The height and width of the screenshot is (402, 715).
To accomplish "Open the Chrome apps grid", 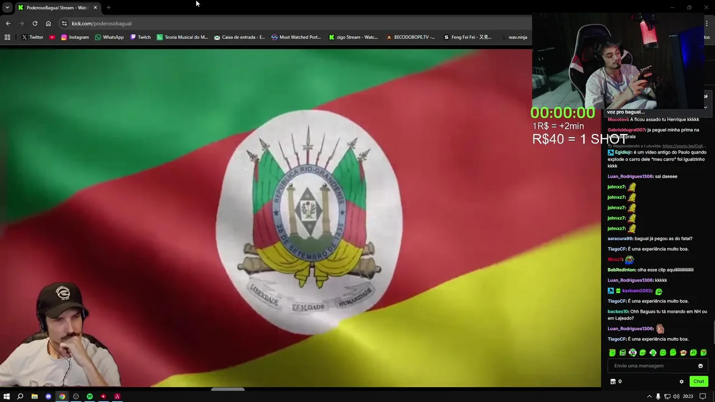I will pyautogui.click(x=7, y=37).
